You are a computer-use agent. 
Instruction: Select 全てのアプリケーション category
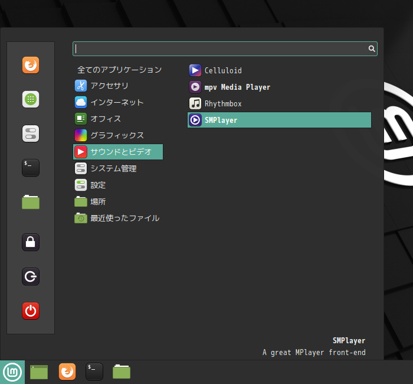click(x=119, y=70)
